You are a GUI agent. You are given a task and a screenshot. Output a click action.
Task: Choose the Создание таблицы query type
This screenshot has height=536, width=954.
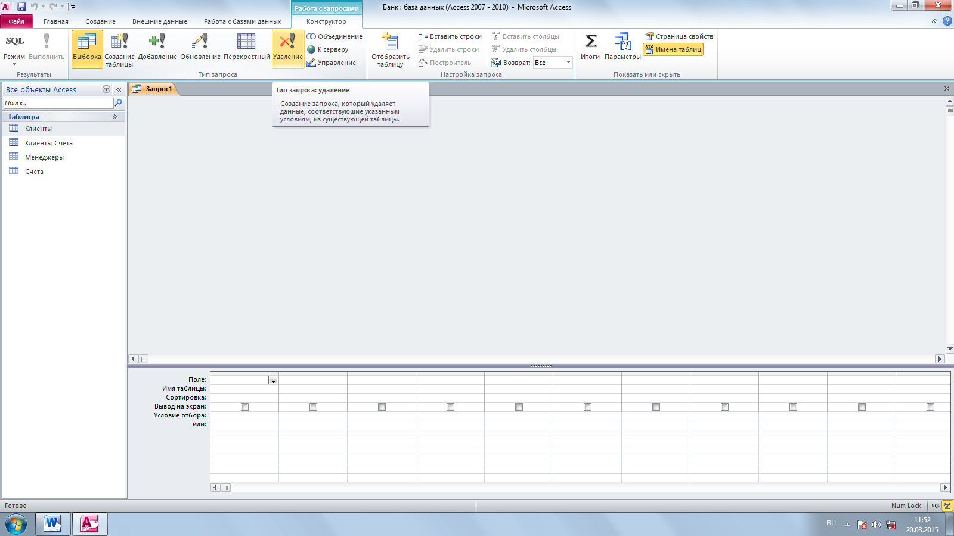click(x=119, y=49)
